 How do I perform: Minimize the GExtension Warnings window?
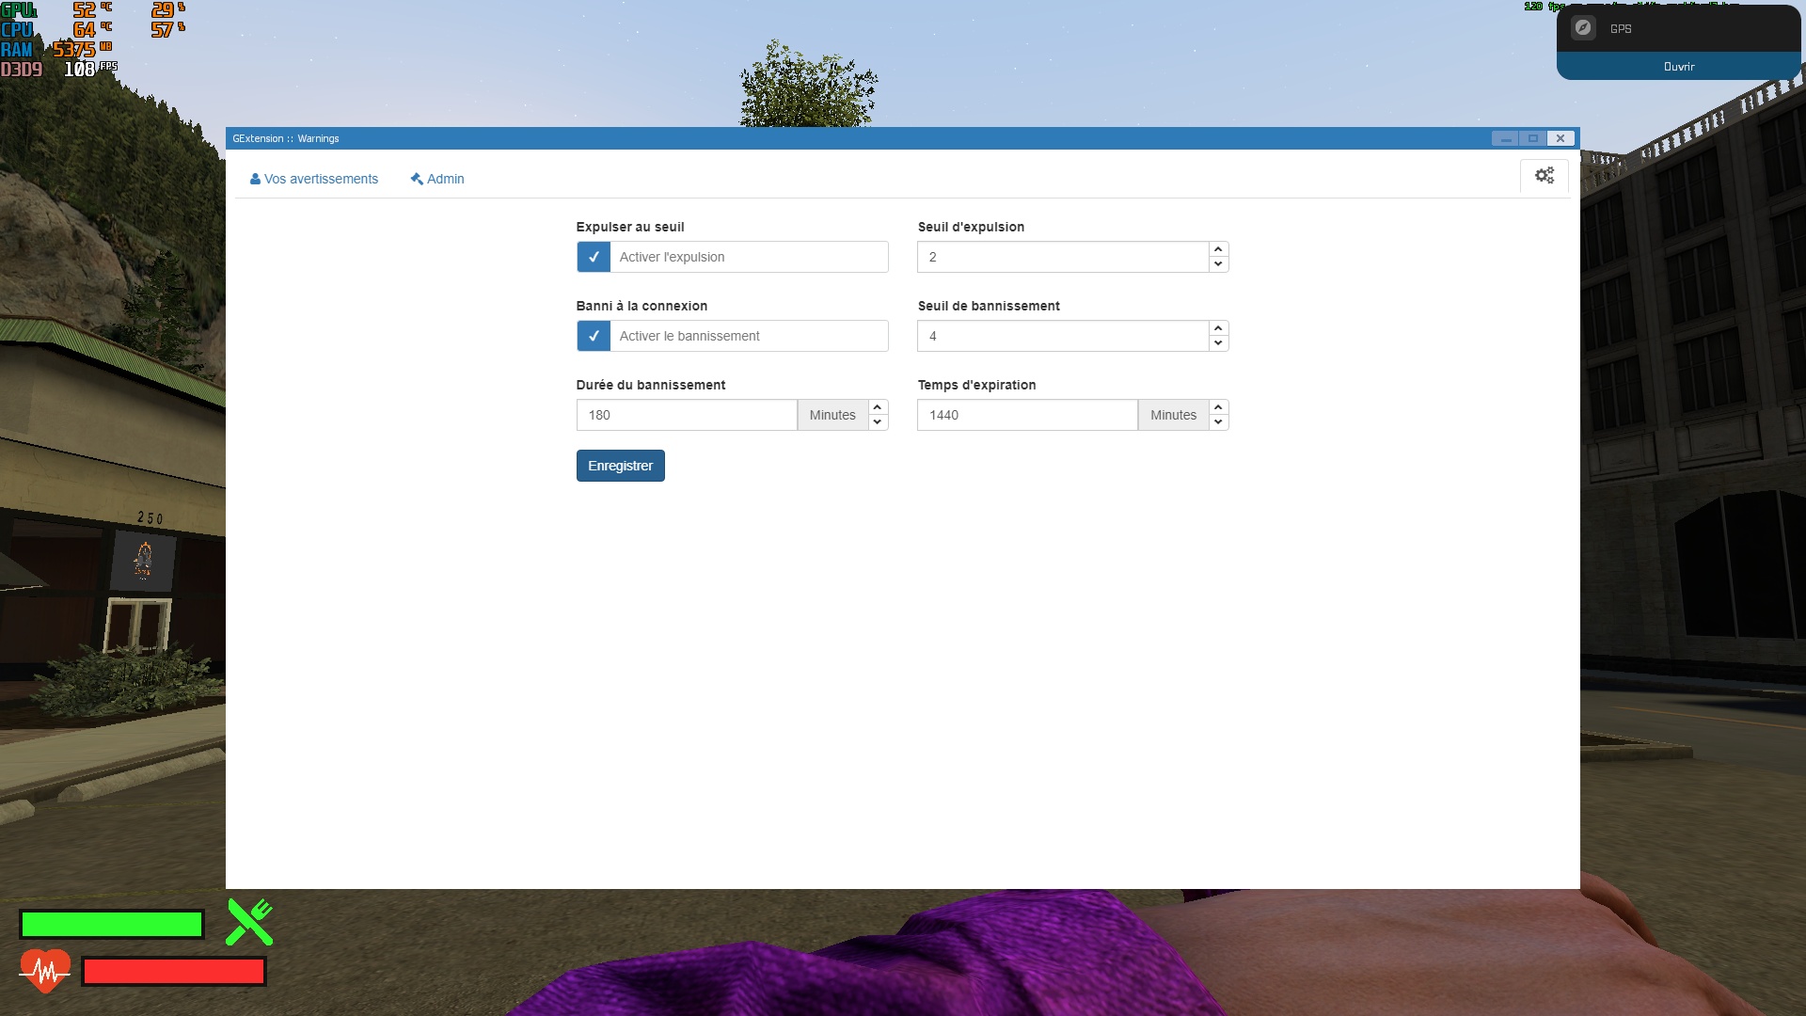[1505, 138]
